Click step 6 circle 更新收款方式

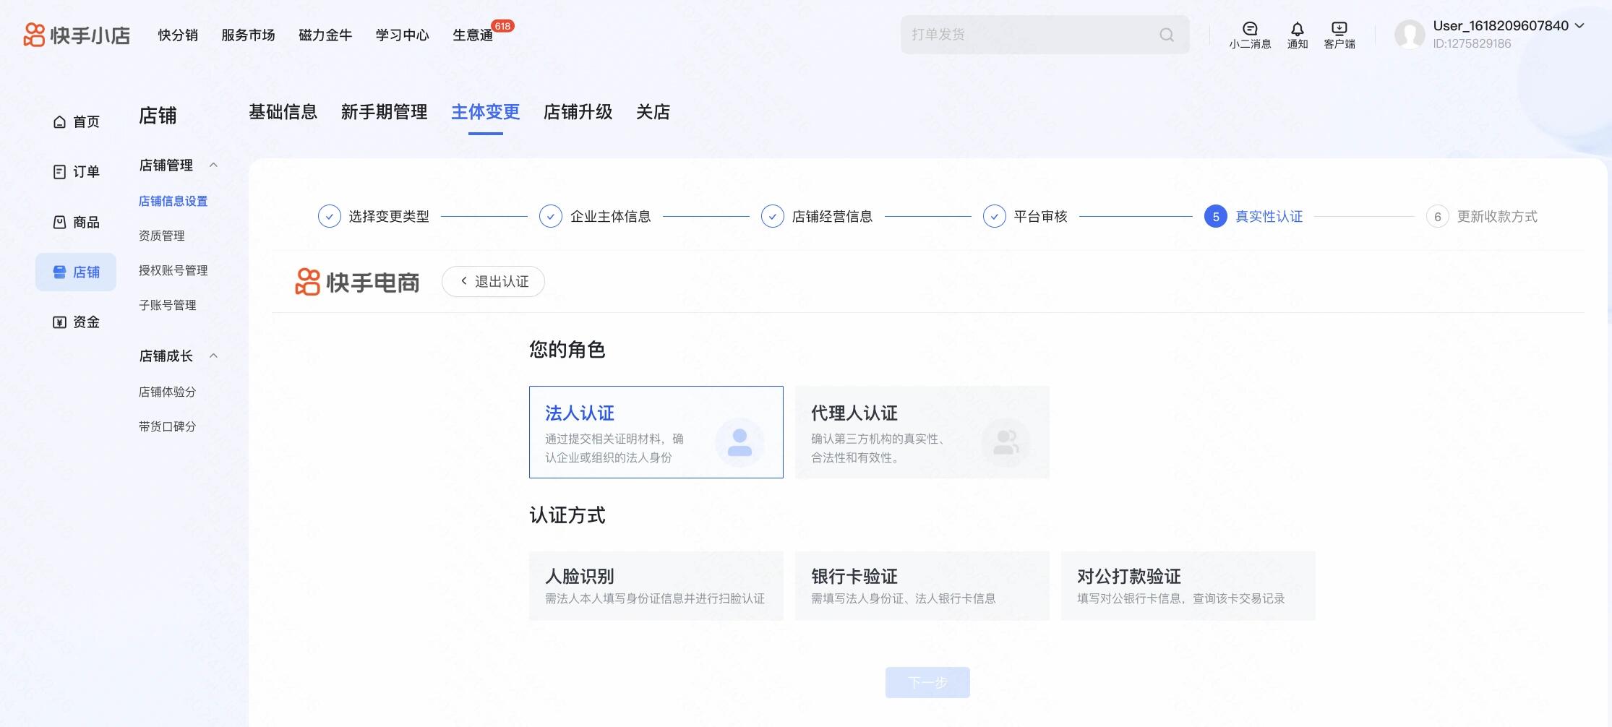[1438, 216]
